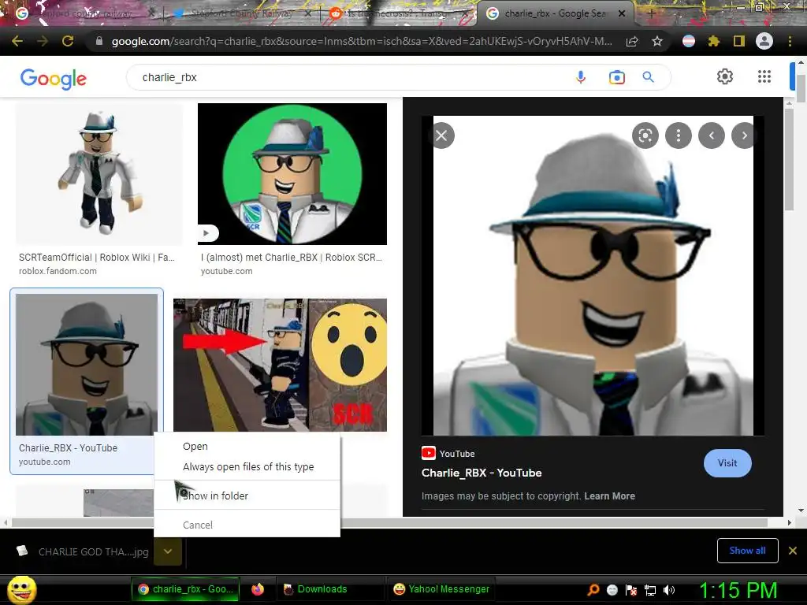Show the next image in preview
This screenshot has width=807, height=605.
[x=743, y=135]
